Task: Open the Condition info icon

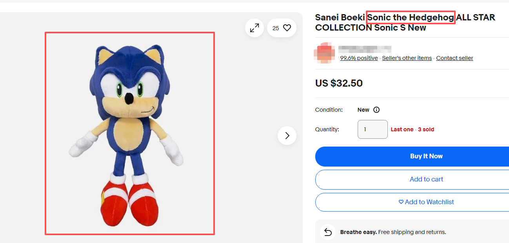Action: tap(376, 110)
